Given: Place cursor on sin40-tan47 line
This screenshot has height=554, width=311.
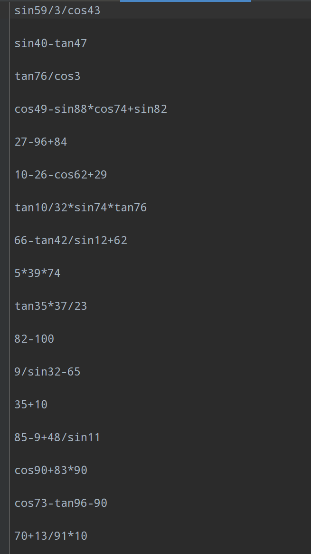Looking at the screenshot, I should (x=51, y=44).
